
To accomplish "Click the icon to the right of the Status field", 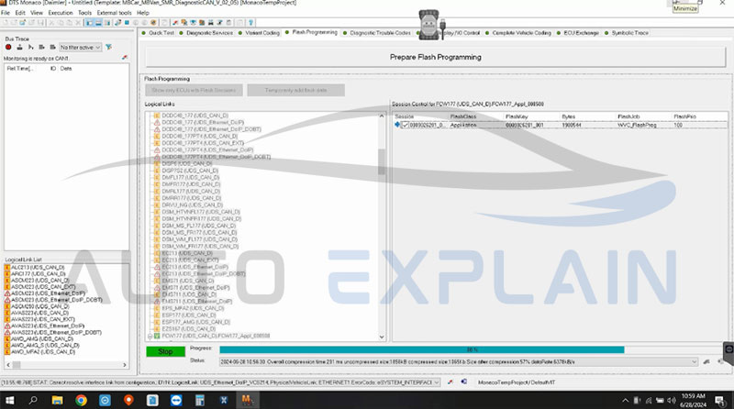I will click(x=706, y=361).
